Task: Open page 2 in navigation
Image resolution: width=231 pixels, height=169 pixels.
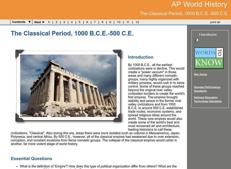Action: coord(56,22)
